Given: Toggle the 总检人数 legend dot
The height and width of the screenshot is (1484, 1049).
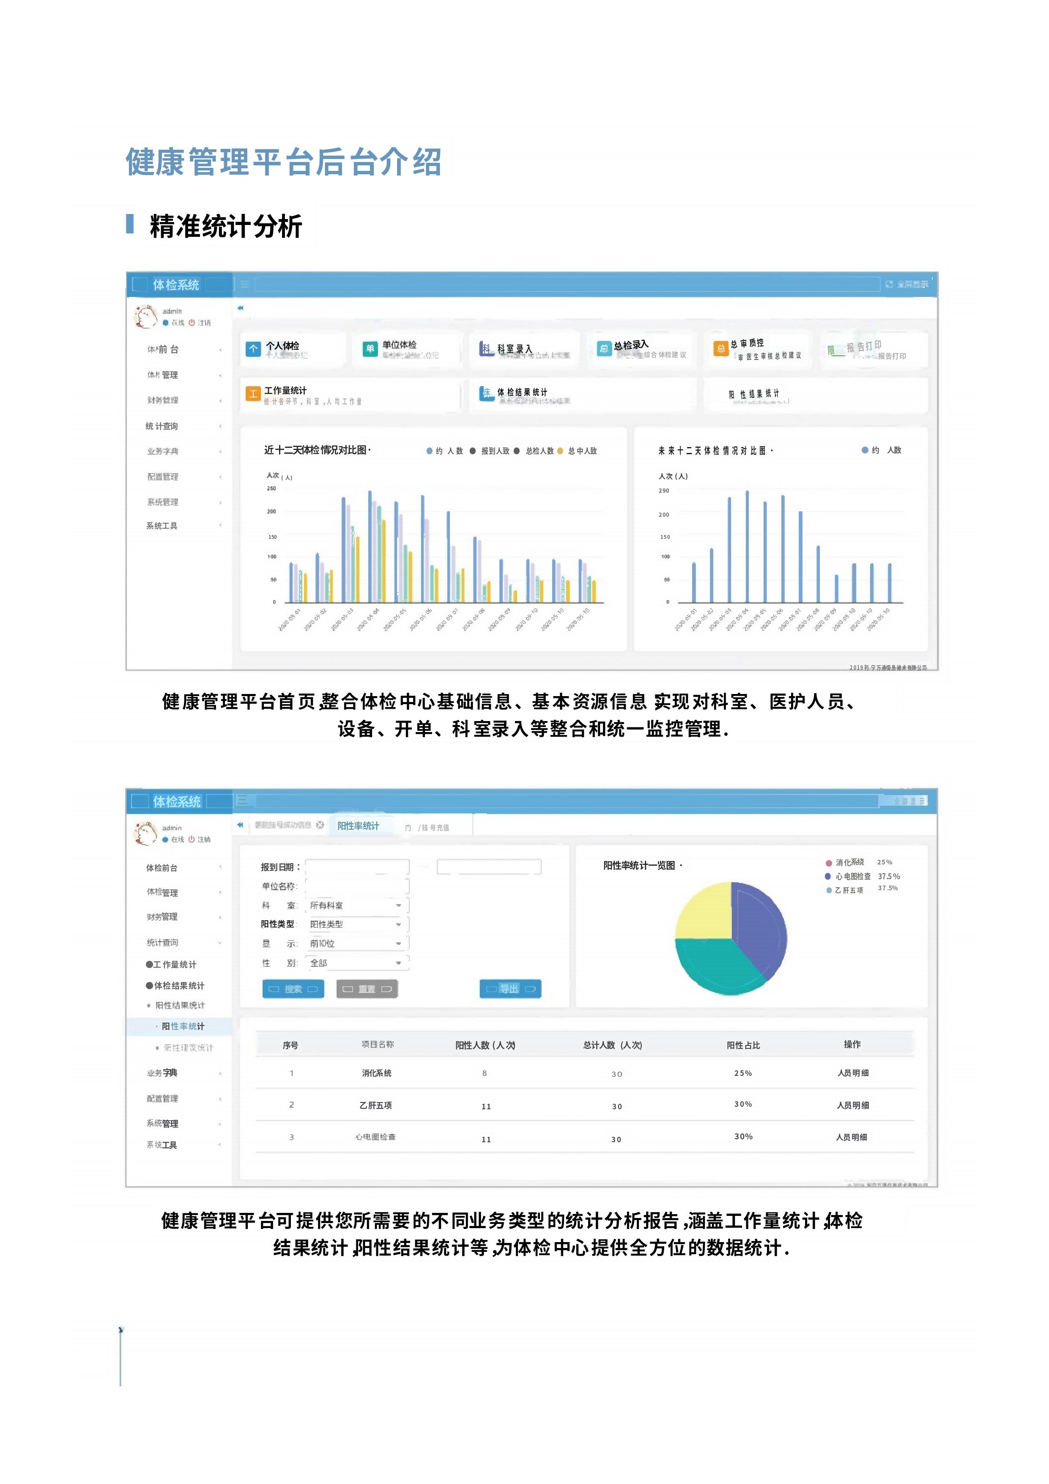Looking at the screenshot, I should point(517,451).
